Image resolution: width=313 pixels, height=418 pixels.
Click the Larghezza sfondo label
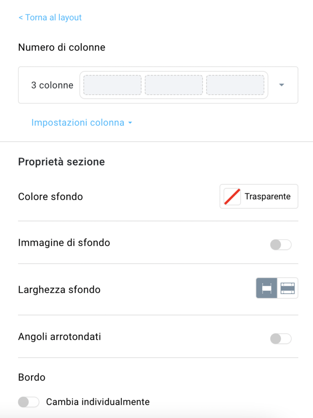(x=59, y=290)
